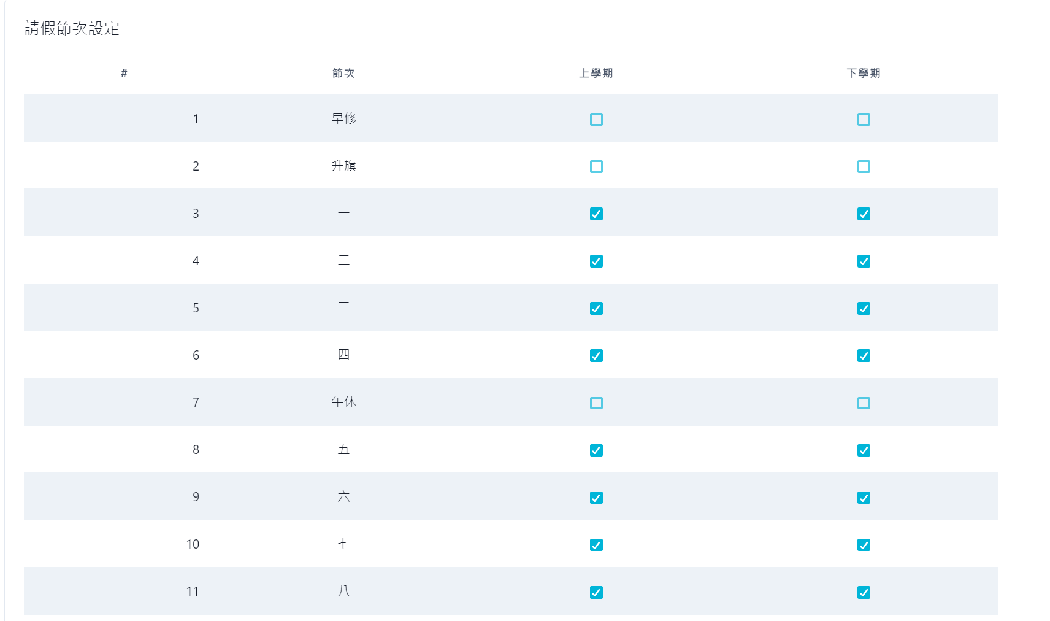Click period name 五 cell
This screenshot has width=1050, height=621.
344,449
